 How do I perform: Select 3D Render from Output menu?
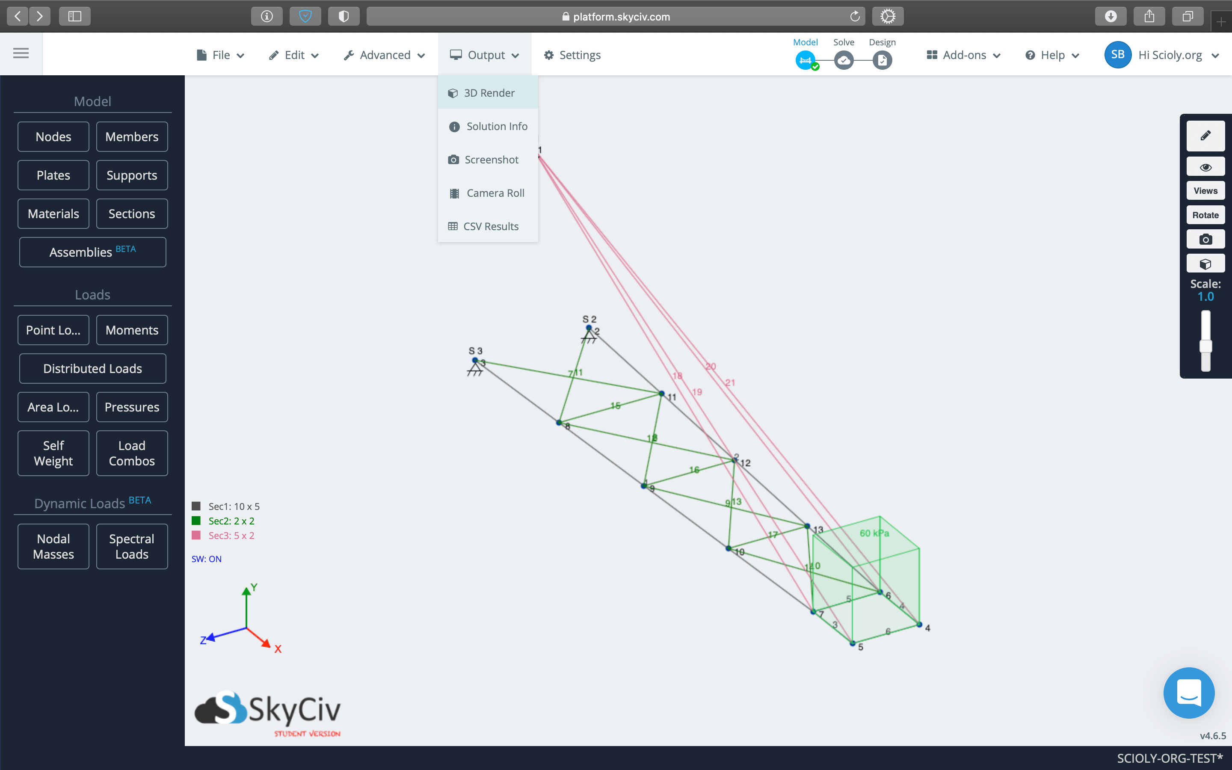coord(488,93)
